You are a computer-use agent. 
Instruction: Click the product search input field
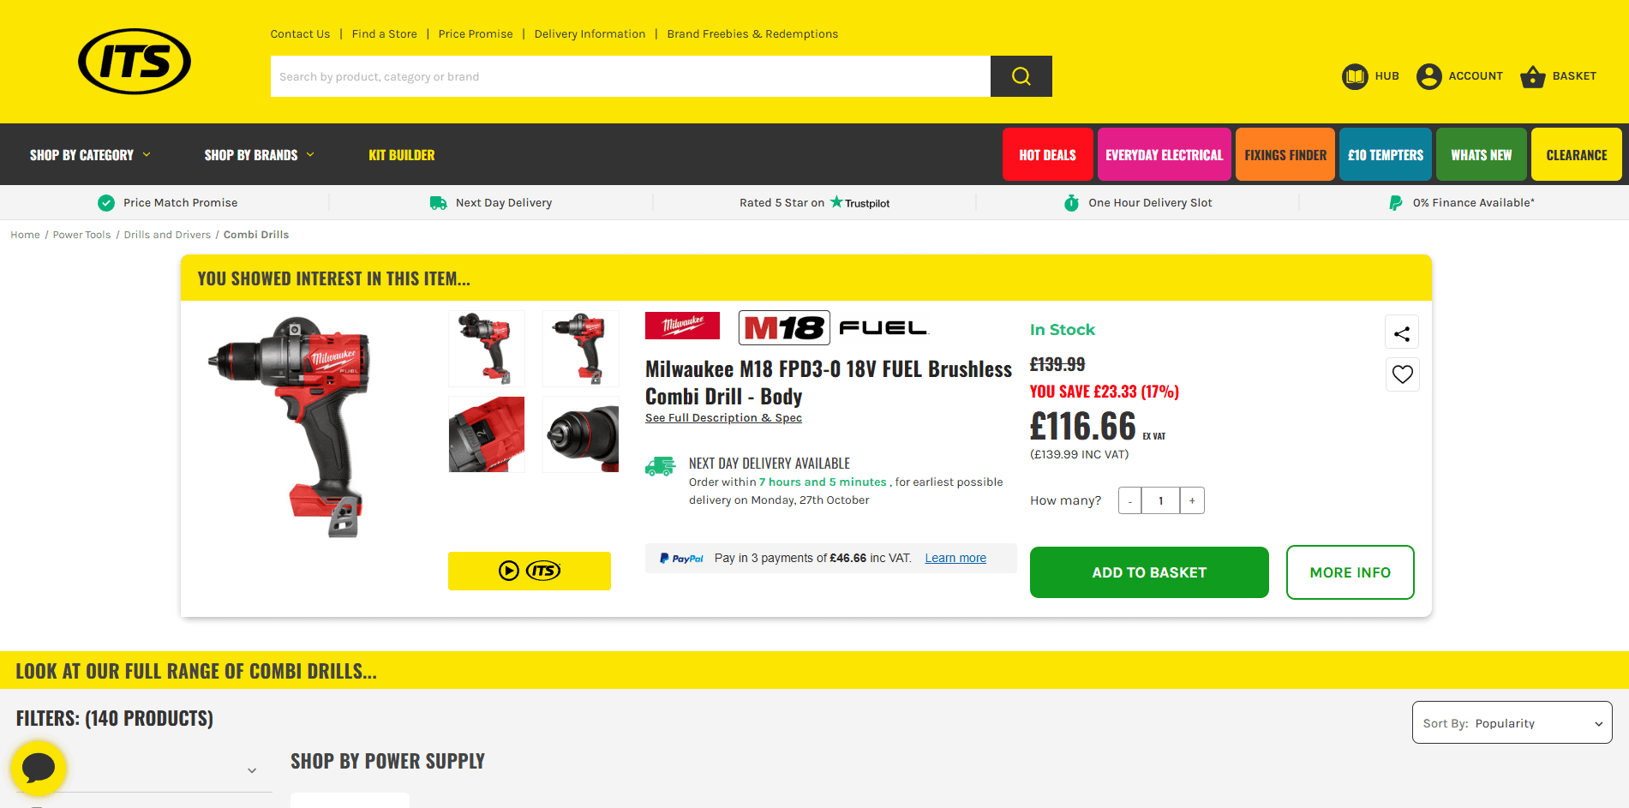tap(631, 76)
